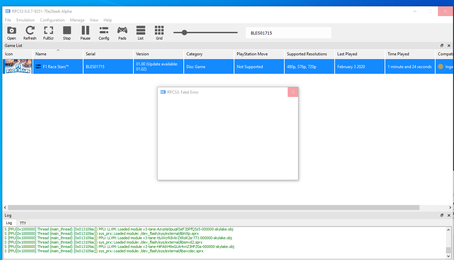The width and height of the screenshot is (454, 260).
Task: Click the RPCS3 logo in main title bar
Action: click(7, 11)
